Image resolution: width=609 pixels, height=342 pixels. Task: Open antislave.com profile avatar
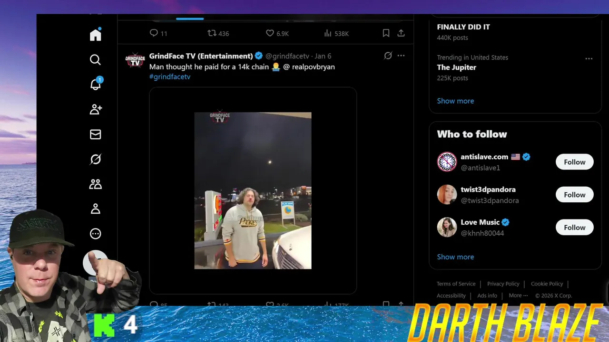[447, 162]
